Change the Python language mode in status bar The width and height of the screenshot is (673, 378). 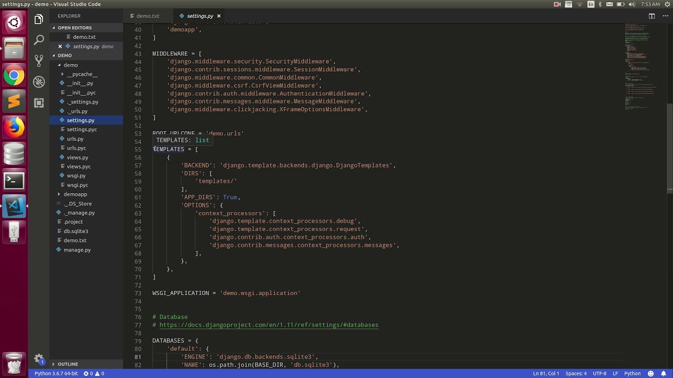pyautogui.click(x=632, y=373)
